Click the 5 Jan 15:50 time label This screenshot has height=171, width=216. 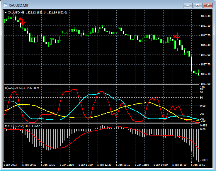tap(198, 165)
